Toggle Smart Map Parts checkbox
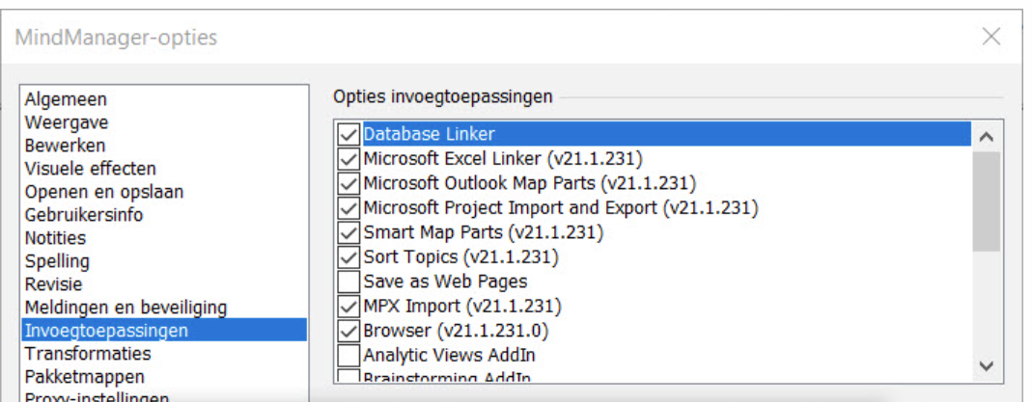Screen dimensions: 1032x402 coord(348,232)
